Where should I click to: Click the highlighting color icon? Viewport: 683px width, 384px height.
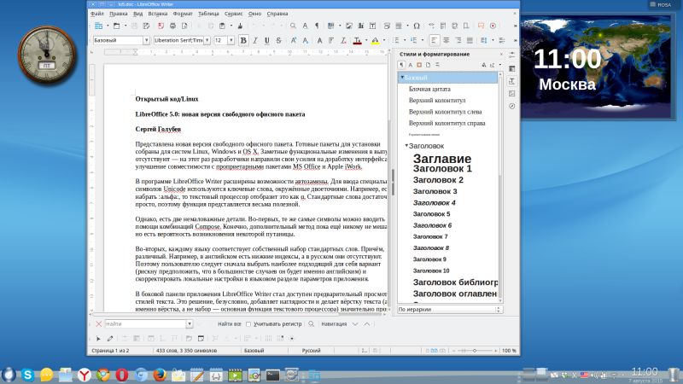click(375, 40)
